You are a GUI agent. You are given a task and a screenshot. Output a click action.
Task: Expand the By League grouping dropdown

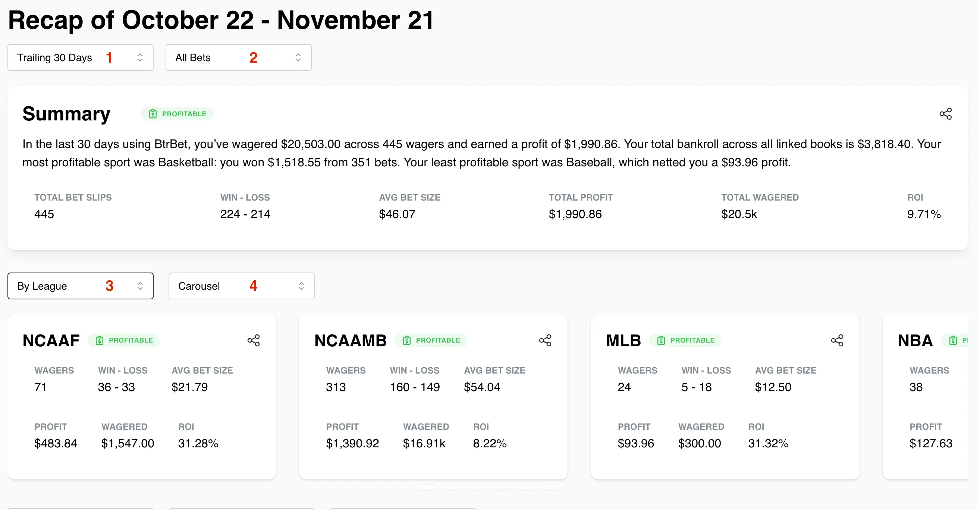point(81,286)
